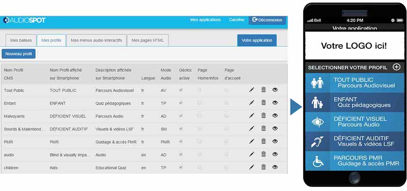Screen dimensions: 407x191
Task: Select TOUT PUBLIC Parcours Audiovisuel on phone
Action: click(355, 83)
